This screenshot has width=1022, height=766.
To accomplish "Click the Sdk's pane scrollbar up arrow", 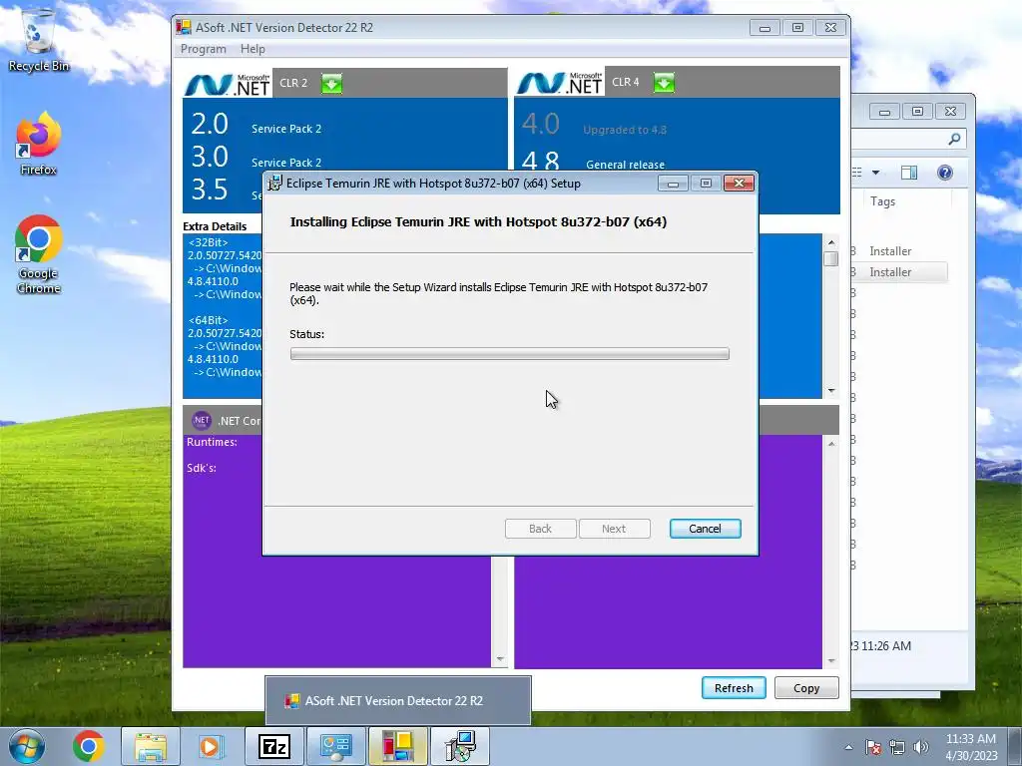I will pos(831,444).
